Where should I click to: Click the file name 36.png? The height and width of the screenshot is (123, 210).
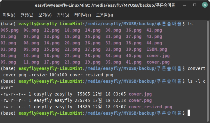point(134,30)
